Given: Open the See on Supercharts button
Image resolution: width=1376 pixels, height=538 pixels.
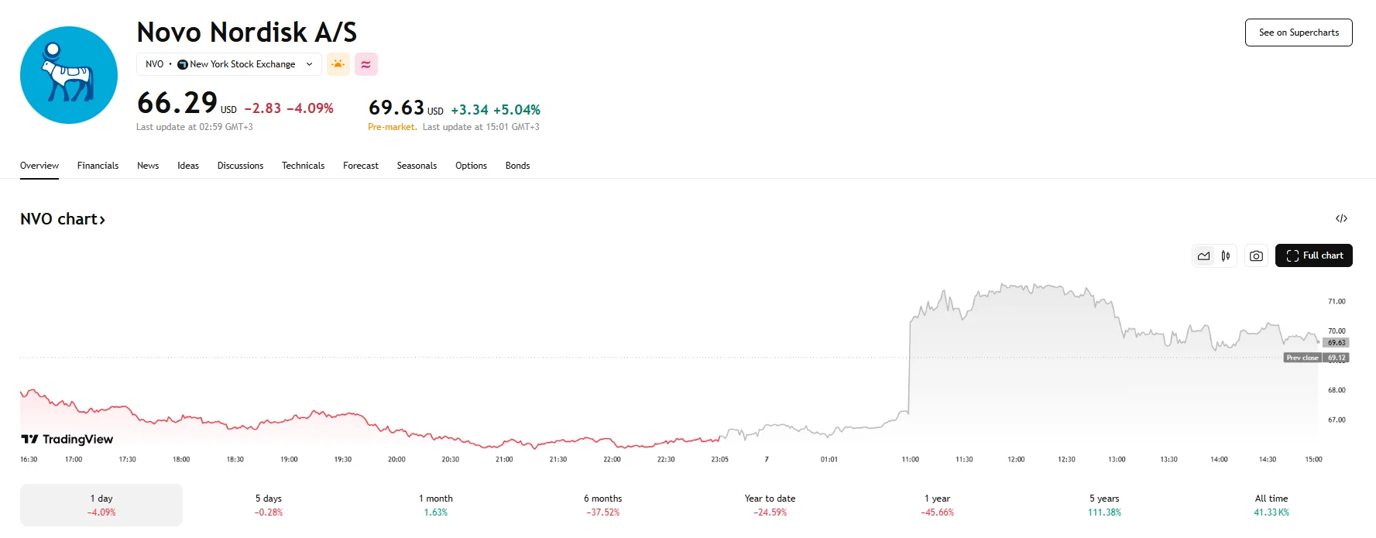Looking at the screenshot, I should tap(1299, 33).
